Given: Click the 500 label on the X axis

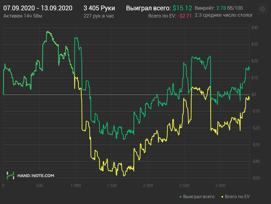Looking at the screenshot, I should (x=39, y=186).
